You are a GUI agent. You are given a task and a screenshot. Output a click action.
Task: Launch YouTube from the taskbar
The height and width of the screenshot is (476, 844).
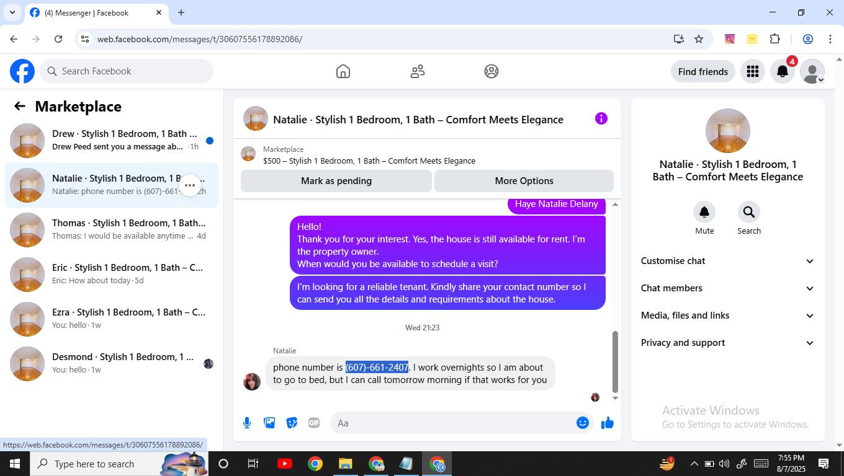tap(285, 464)
